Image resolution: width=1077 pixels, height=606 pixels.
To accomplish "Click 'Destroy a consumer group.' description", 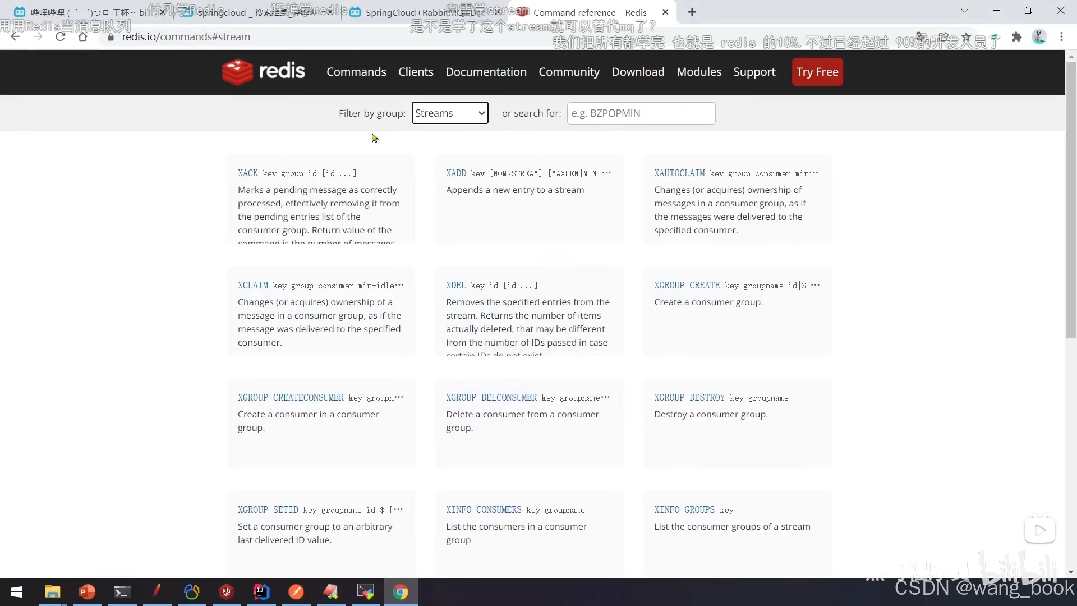I will [x=711, y=415].
